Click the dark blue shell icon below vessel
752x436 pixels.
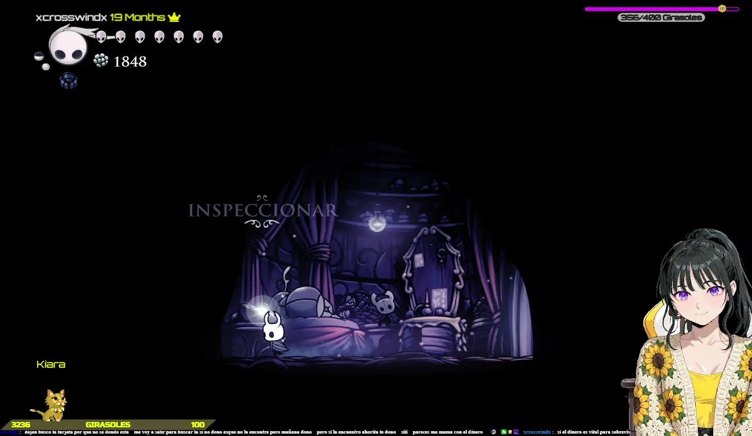point(69,81)
